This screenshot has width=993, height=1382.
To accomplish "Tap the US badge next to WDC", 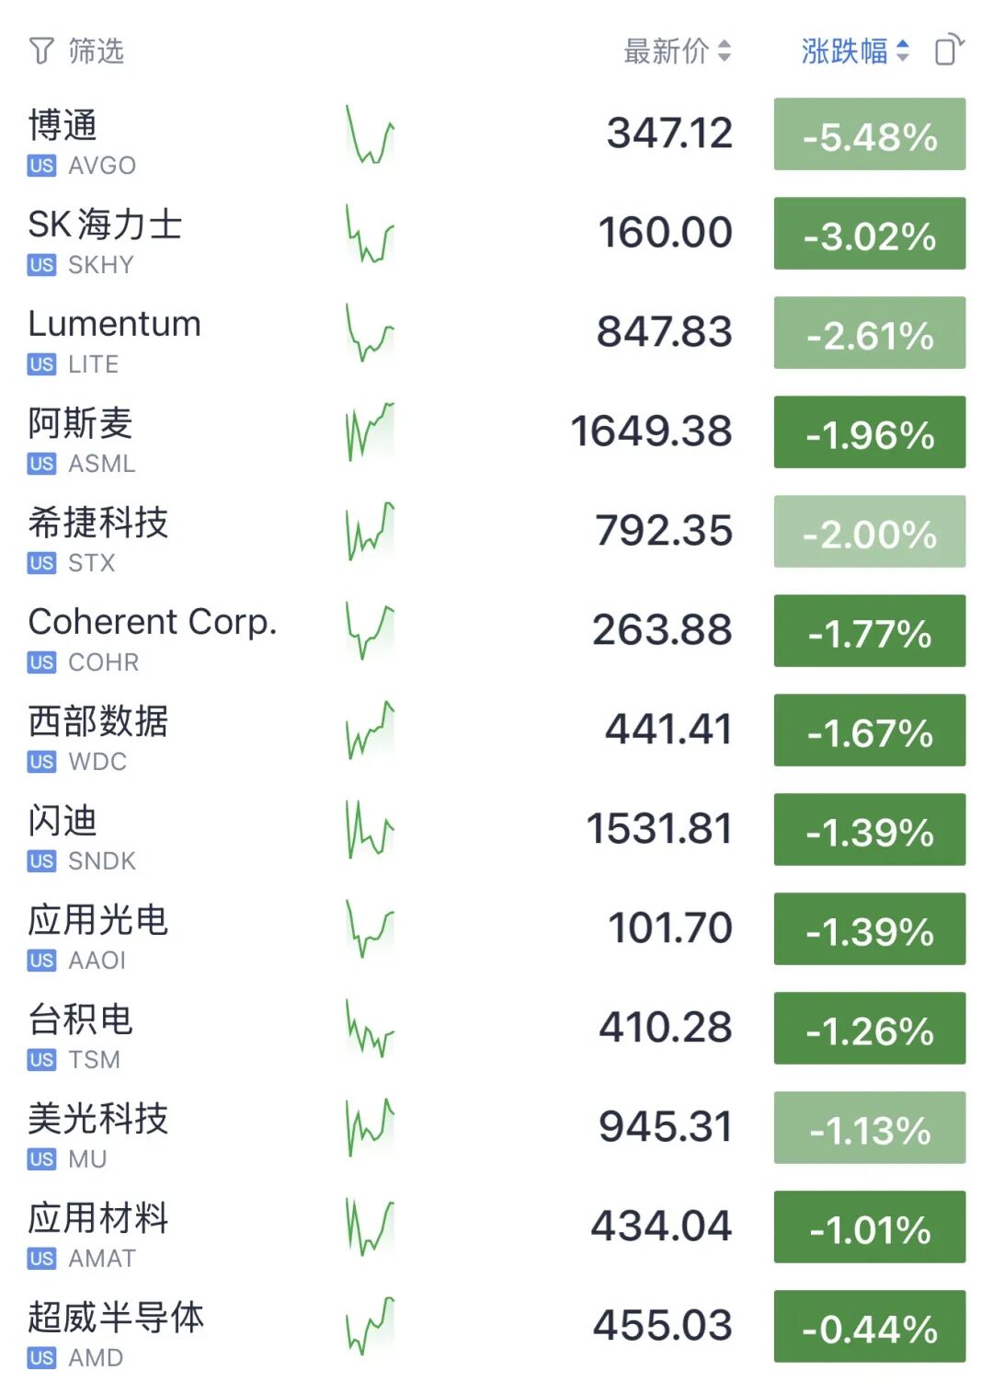I will click(x=41, y=762).
